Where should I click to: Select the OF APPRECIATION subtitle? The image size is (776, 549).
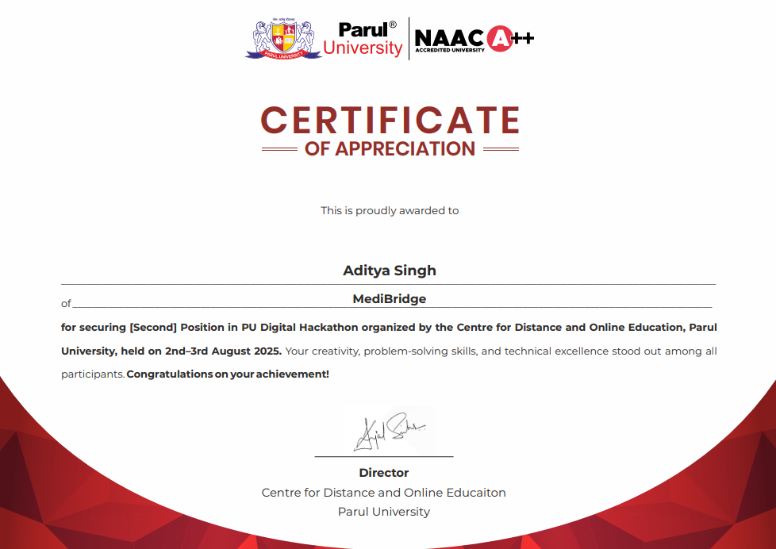pos(390,148)
